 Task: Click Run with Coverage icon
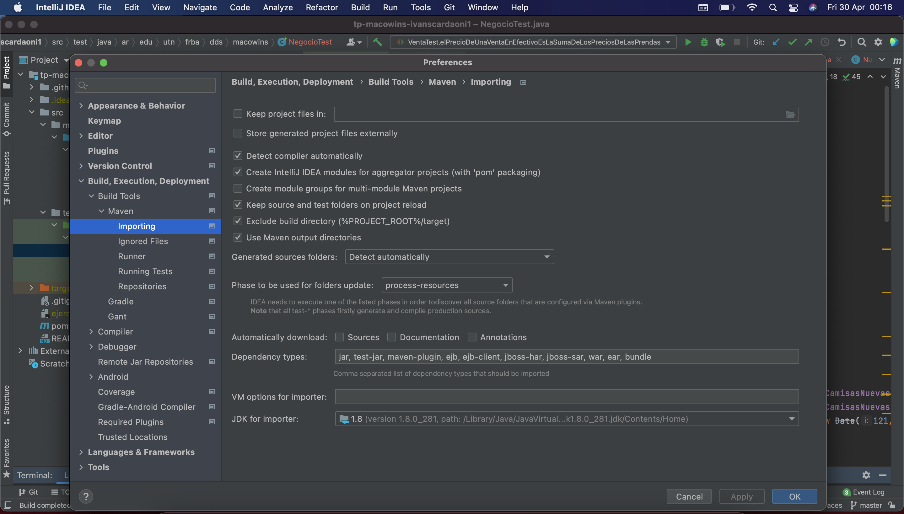point(720,42)
